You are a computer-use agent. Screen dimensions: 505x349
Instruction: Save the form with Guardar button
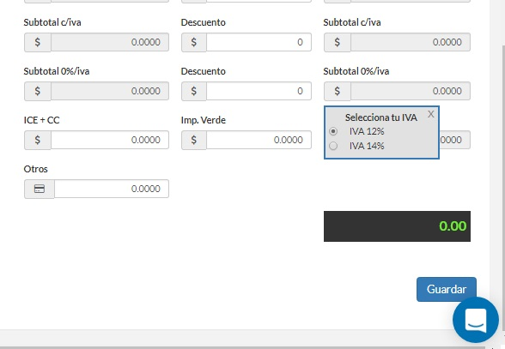(447, 289)
